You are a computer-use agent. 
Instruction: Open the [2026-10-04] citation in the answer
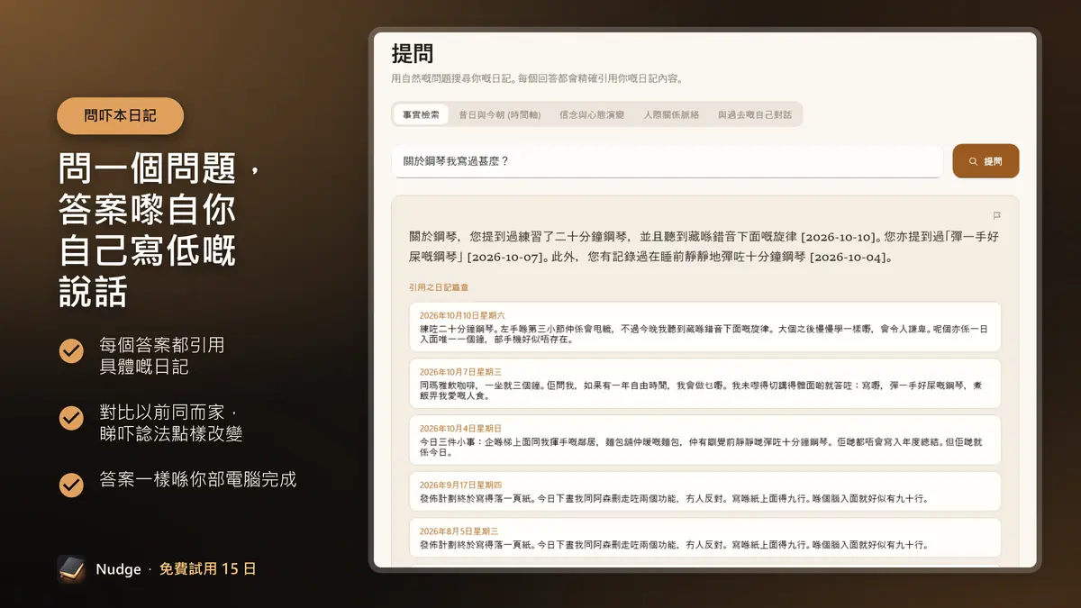click(x=850, y=257)
